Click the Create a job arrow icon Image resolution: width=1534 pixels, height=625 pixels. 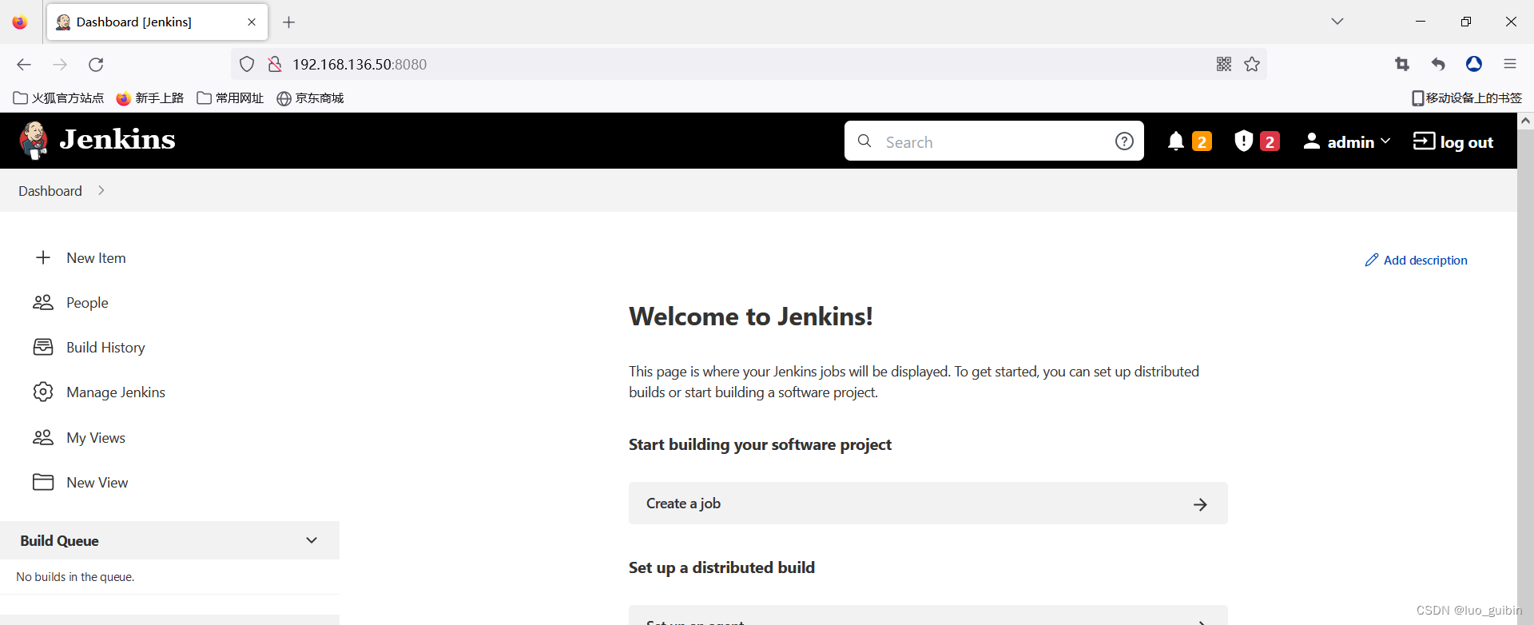pos(1200,504)
